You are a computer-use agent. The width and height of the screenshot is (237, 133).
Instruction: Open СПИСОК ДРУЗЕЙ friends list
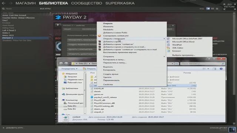218,128
